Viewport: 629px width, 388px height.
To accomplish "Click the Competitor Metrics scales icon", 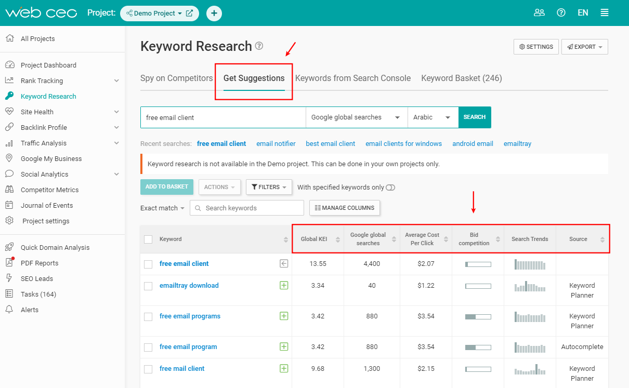I will click(x=9, y=190).
